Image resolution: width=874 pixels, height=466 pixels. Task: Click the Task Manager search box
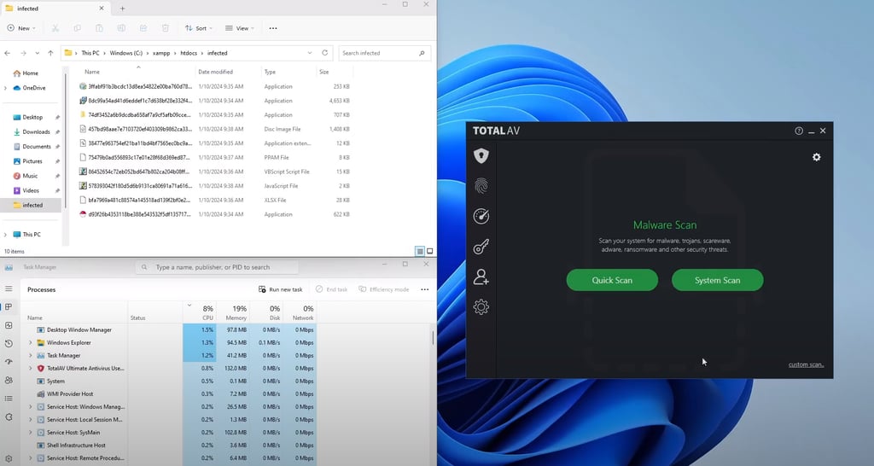point(217,267)
